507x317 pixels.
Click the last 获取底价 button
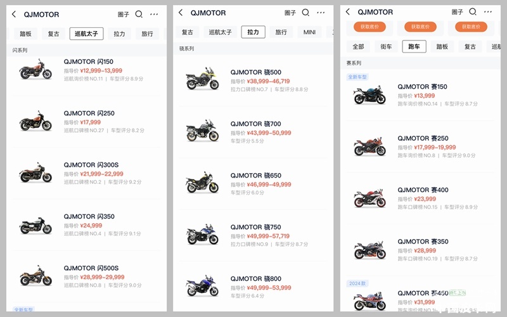(471, 27)
